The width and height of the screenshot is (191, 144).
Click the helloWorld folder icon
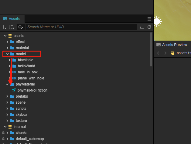pyautogui.click(x=14, y=66)
